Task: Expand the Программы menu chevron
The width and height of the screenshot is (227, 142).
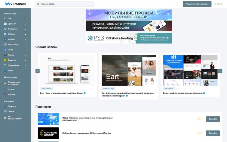Action: tap(26, 66)
